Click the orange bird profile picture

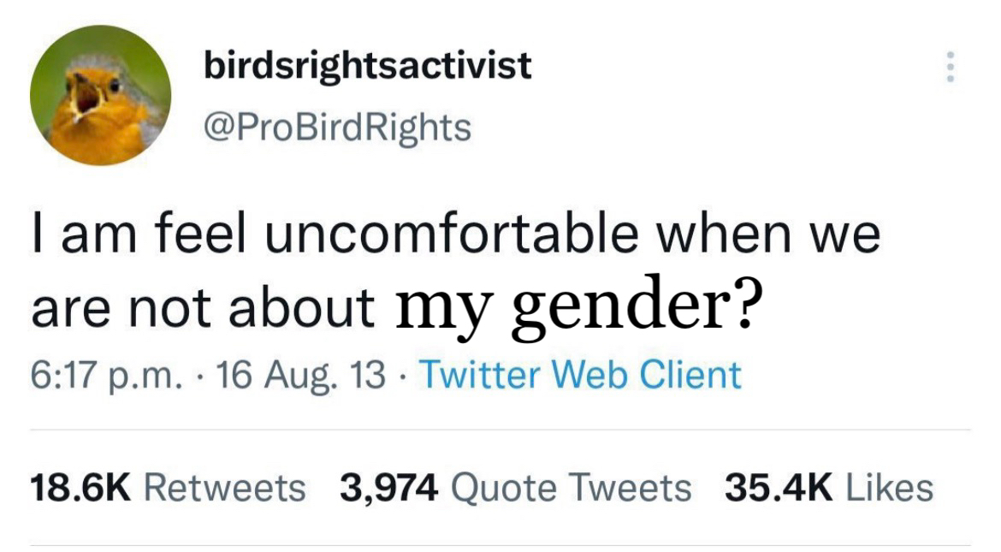coord(101,95)
